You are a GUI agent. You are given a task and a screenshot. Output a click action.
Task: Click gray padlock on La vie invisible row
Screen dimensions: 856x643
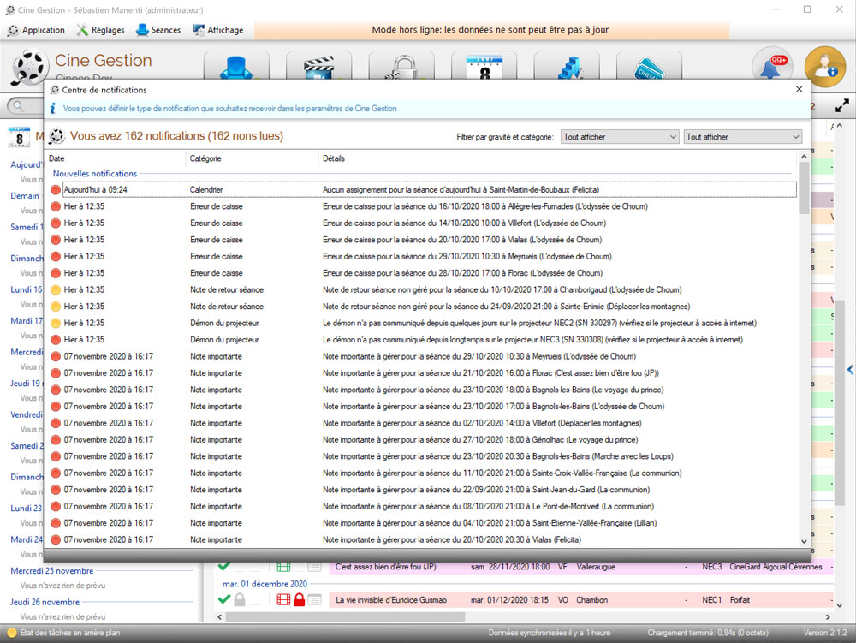[239, 600]
